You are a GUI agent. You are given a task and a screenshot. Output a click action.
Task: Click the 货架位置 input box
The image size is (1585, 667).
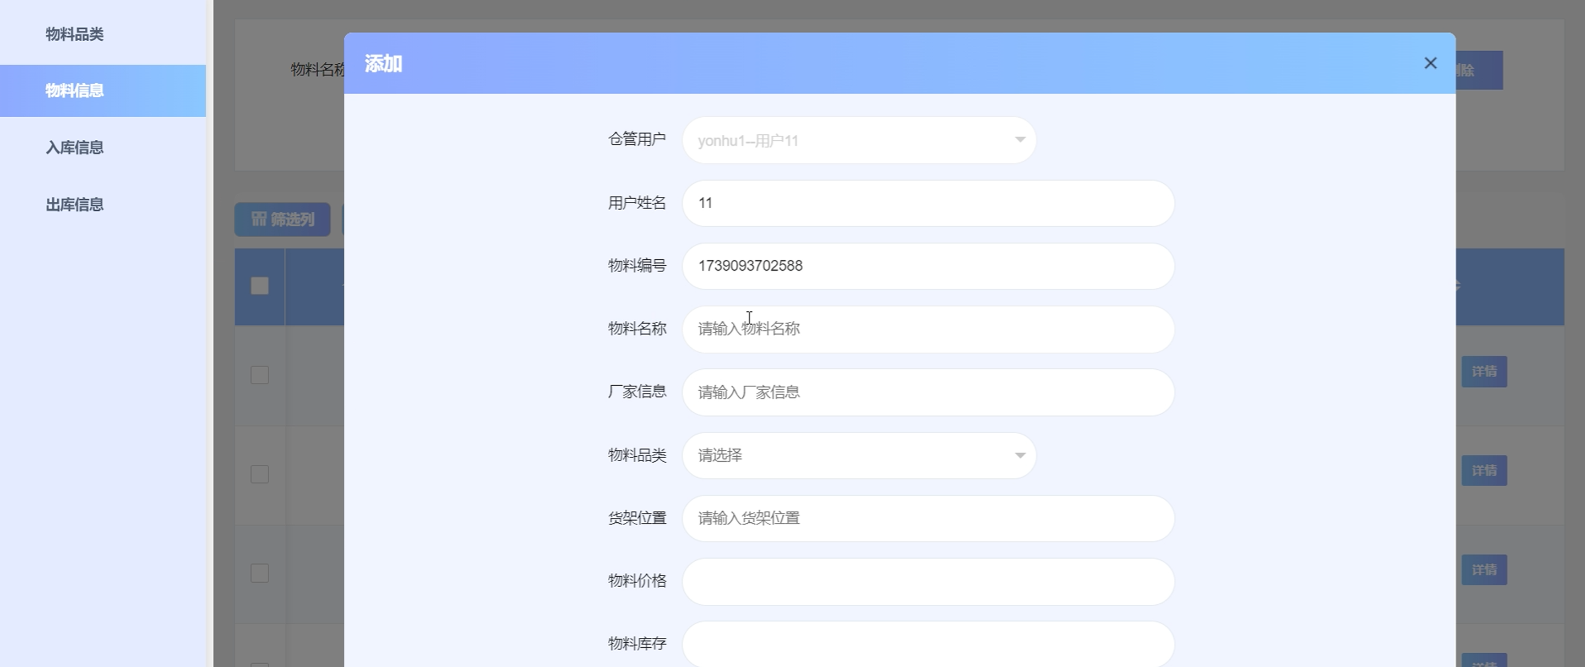pos(927,518)
